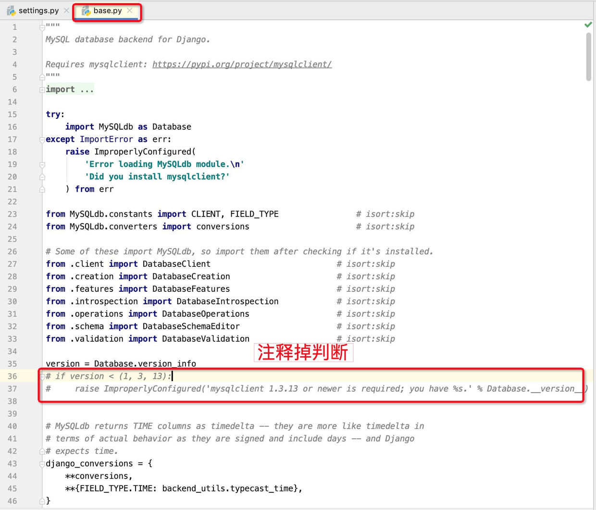596x510 pixels.
Task: Collapse the django_conversions dictionary fold marker
Action: 42,464
